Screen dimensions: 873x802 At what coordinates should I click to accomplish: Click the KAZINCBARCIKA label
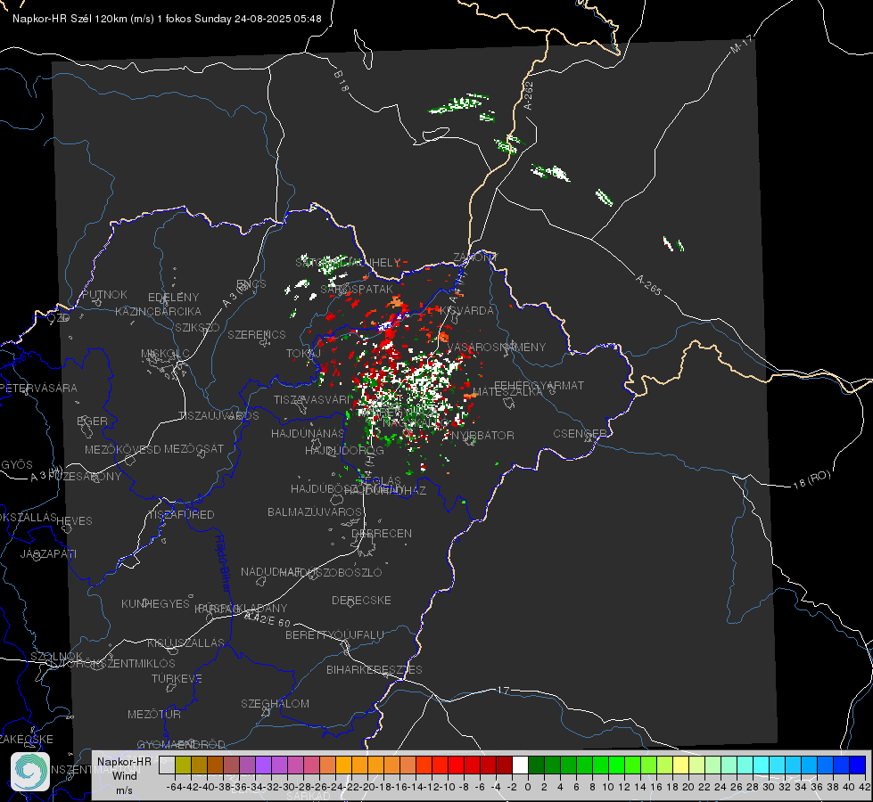[158, 311]
